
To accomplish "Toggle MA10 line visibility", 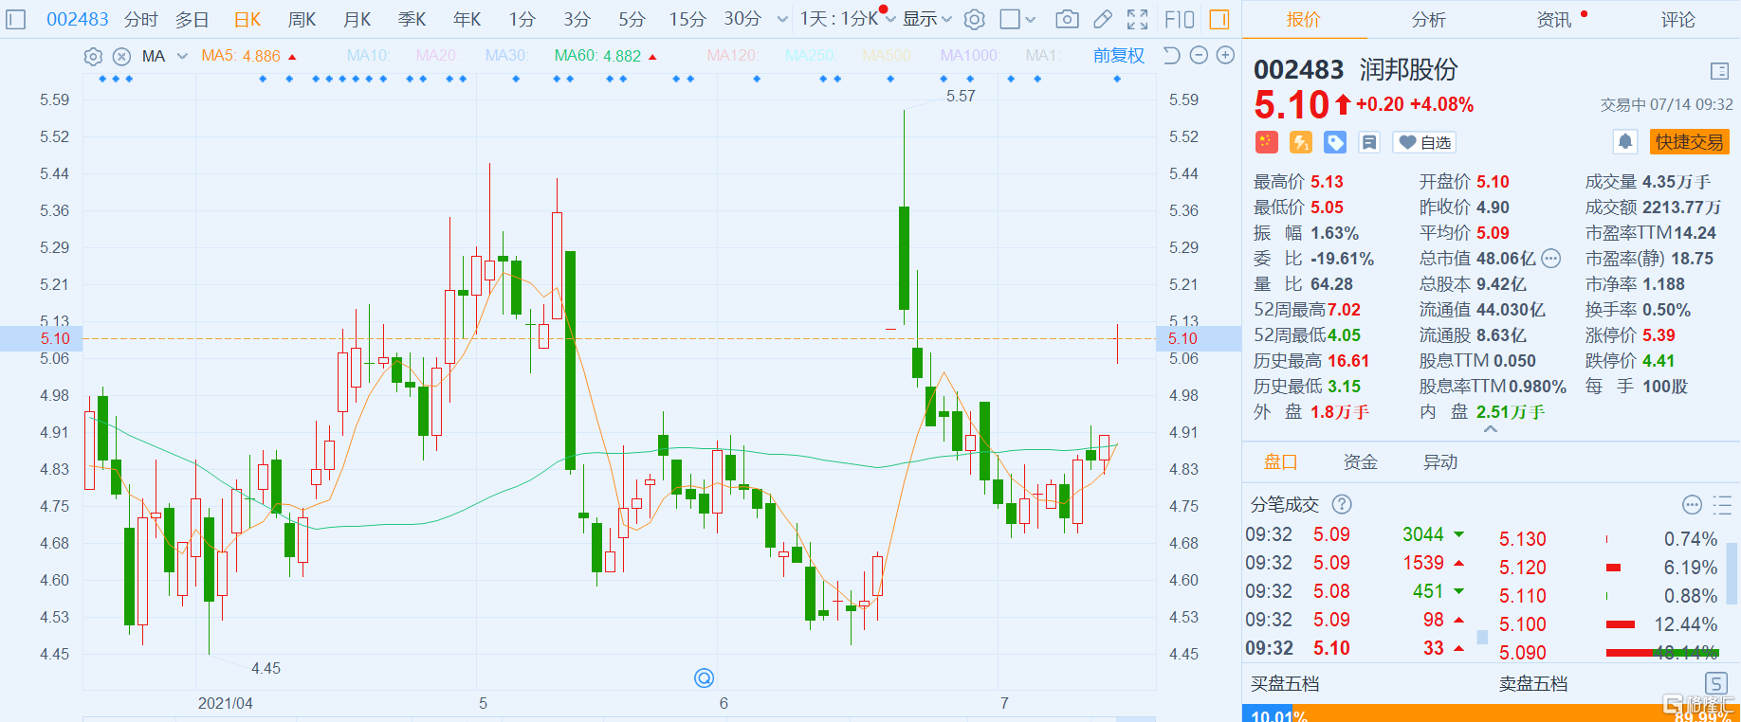I will [368, 56].
